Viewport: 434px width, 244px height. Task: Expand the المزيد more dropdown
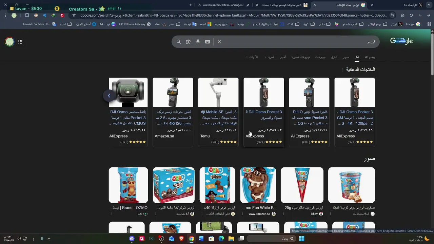[x=270, y=57]
